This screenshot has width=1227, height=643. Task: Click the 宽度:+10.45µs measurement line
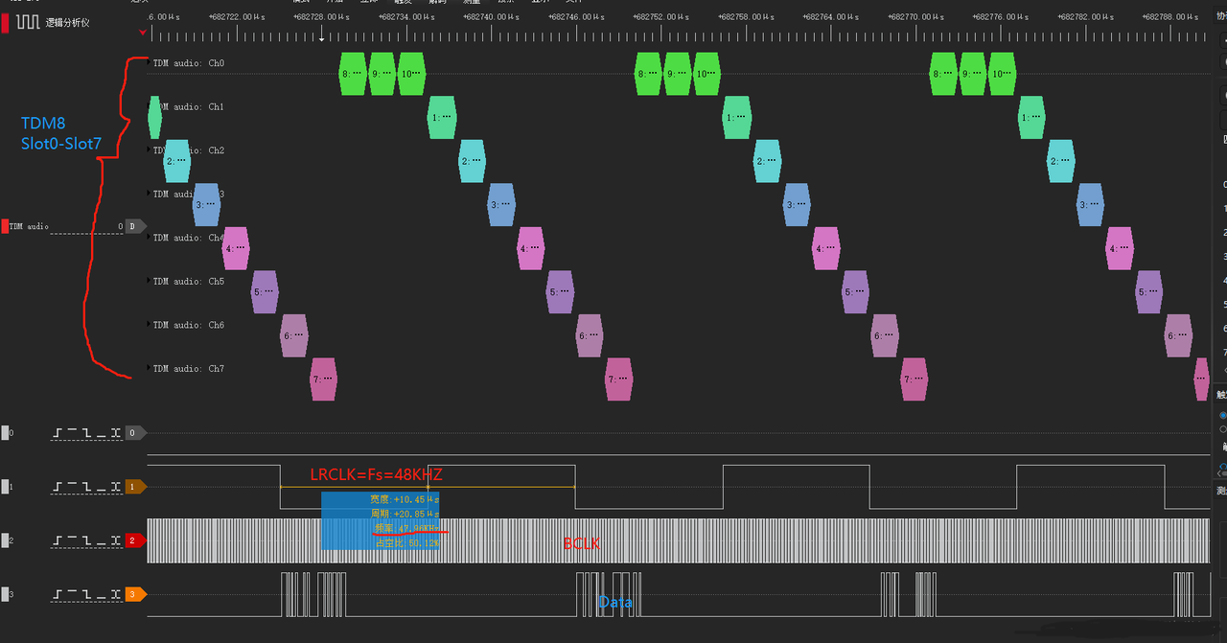pyautogui.click(x=405, y=499)
